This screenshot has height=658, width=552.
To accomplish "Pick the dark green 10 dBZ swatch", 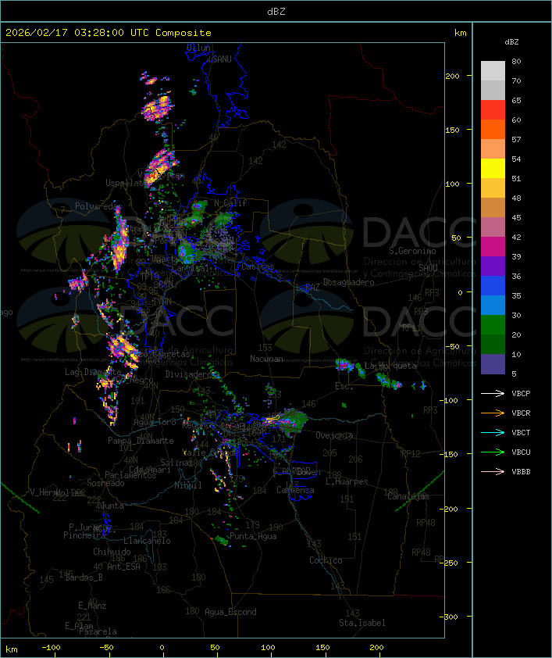I will [x=493, y=345].
